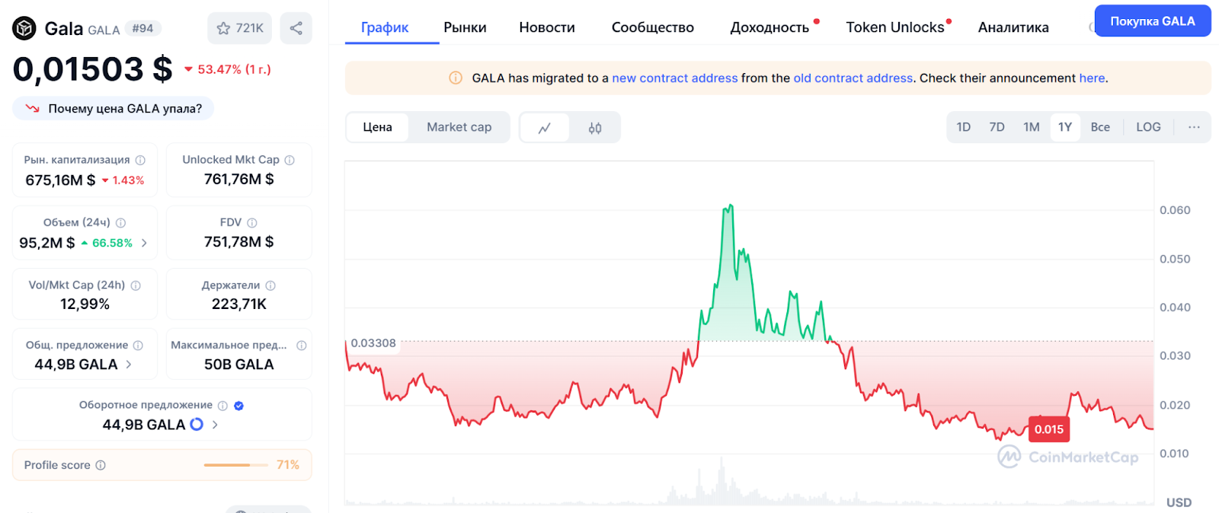The image size is (1219, 513).
Task: Click info icon beside Держатели
Action: pos(270,285)
